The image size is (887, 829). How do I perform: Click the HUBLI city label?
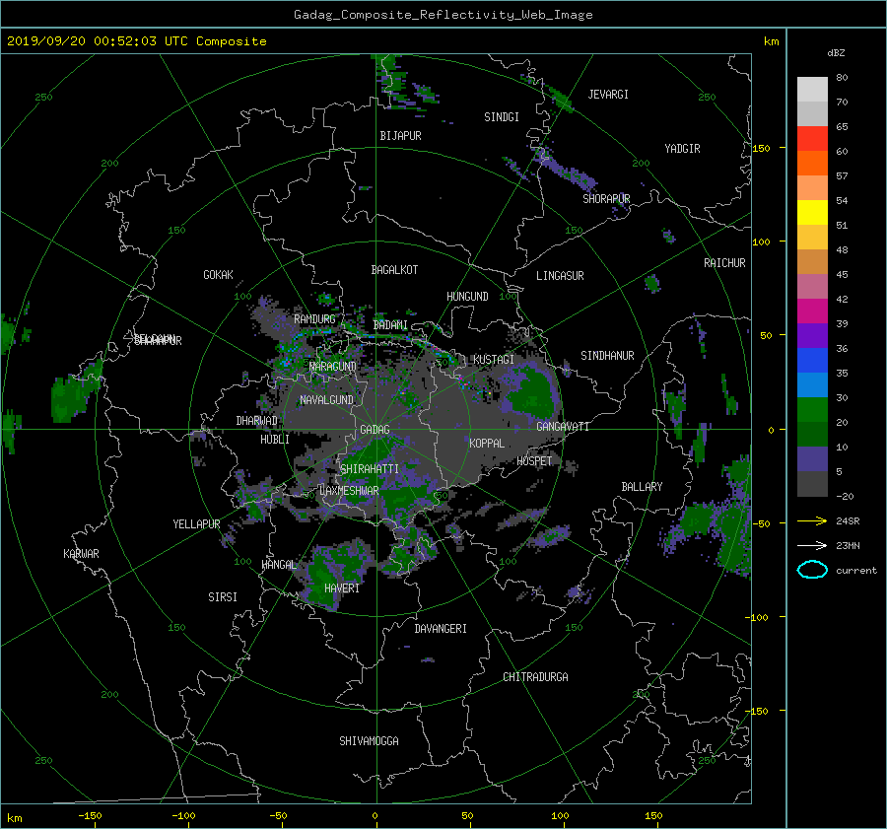click(x=275, y=440)
